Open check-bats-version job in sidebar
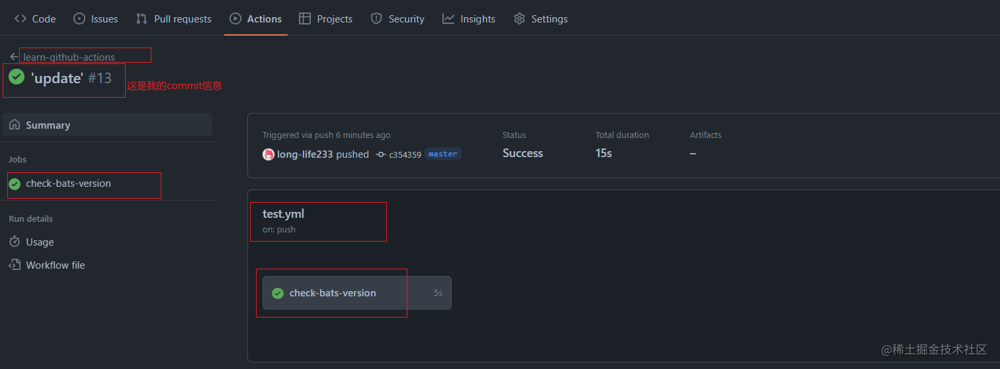1000x369 pixels. pos(68,184)
